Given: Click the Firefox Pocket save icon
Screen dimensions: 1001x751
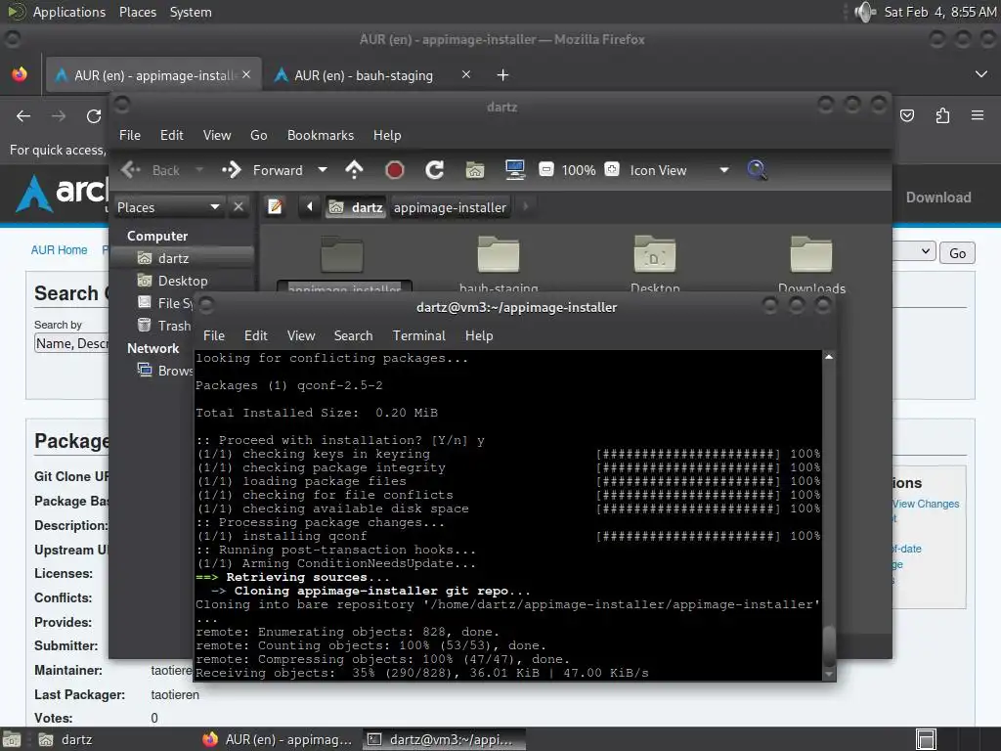Looking at the screenshot, I should [907, 115].
